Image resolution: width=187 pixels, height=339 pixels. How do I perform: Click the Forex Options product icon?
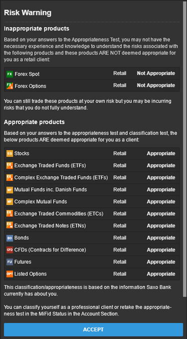(9, 86)
